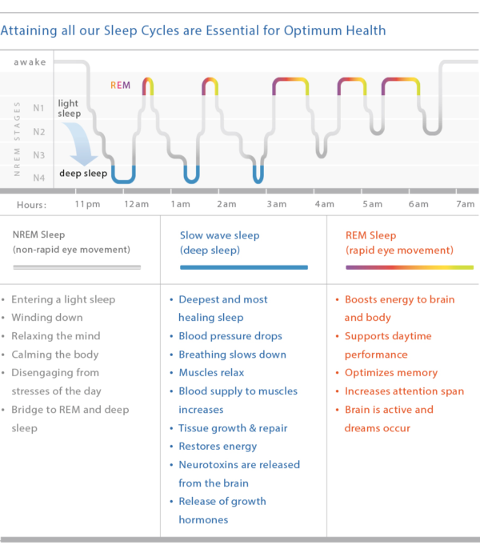Click the awake label on the chart
The width and height of the screenshot is (480, 553).
pos(29,62)
